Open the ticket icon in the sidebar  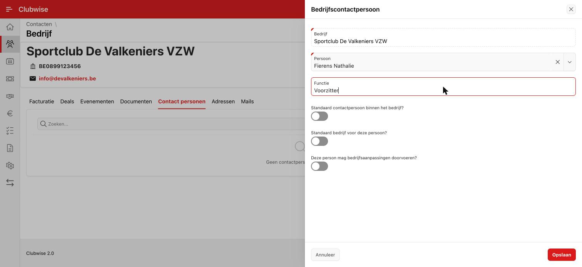click(x=10, y=79)
